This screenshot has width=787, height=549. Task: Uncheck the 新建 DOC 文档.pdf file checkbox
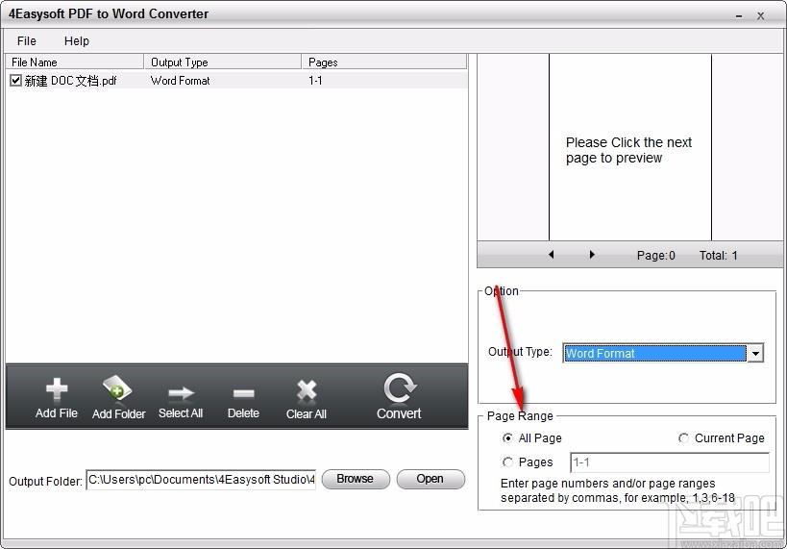(x=15, y=81)
